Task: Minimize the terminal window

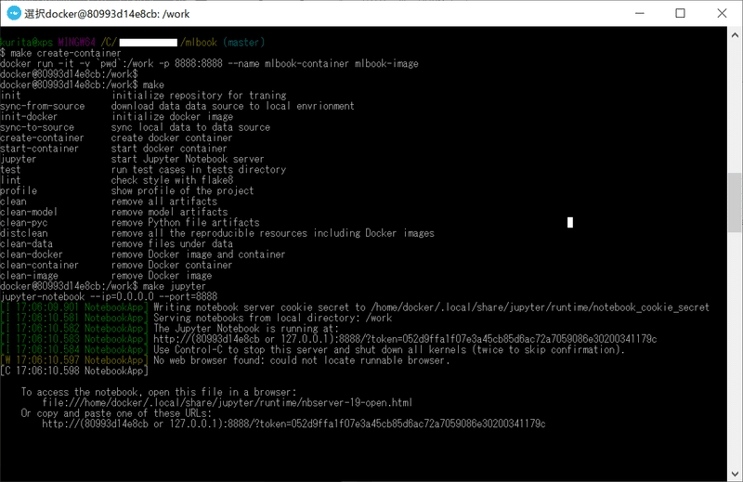Action: tap(640, 13)
